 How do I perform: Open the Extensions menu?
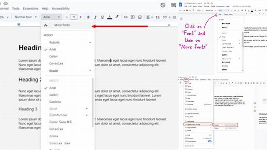click(31, 8)
